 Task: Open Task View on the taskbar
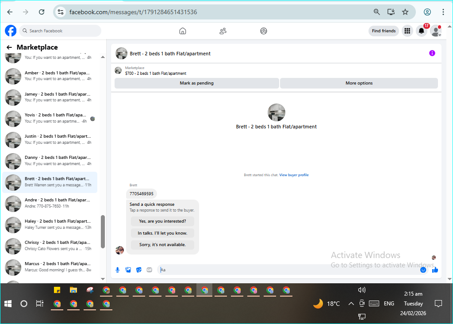pyautogui.click(x=39, y=304)
